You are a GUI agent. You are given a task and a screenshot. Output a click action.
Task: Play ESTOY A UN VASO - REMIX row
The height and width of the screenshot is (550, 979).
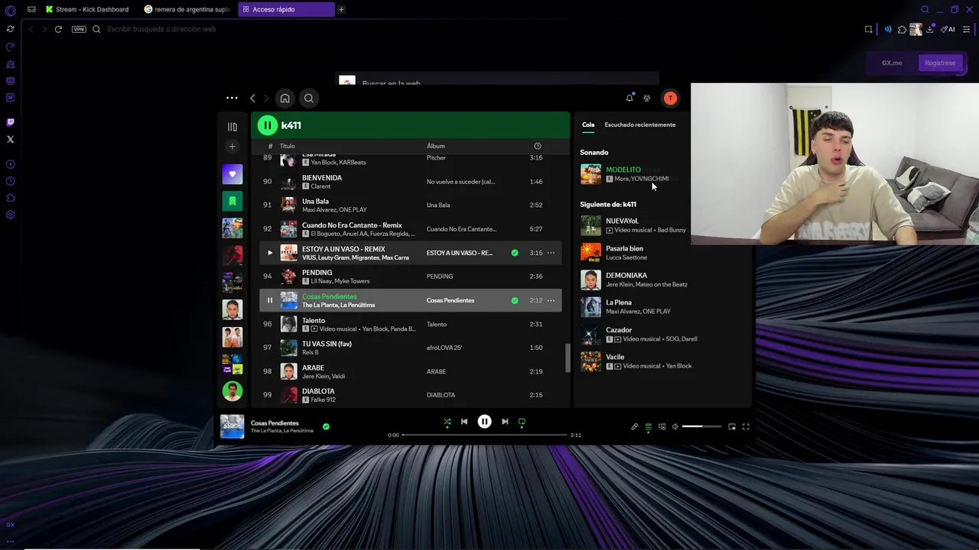click(269, 253)
